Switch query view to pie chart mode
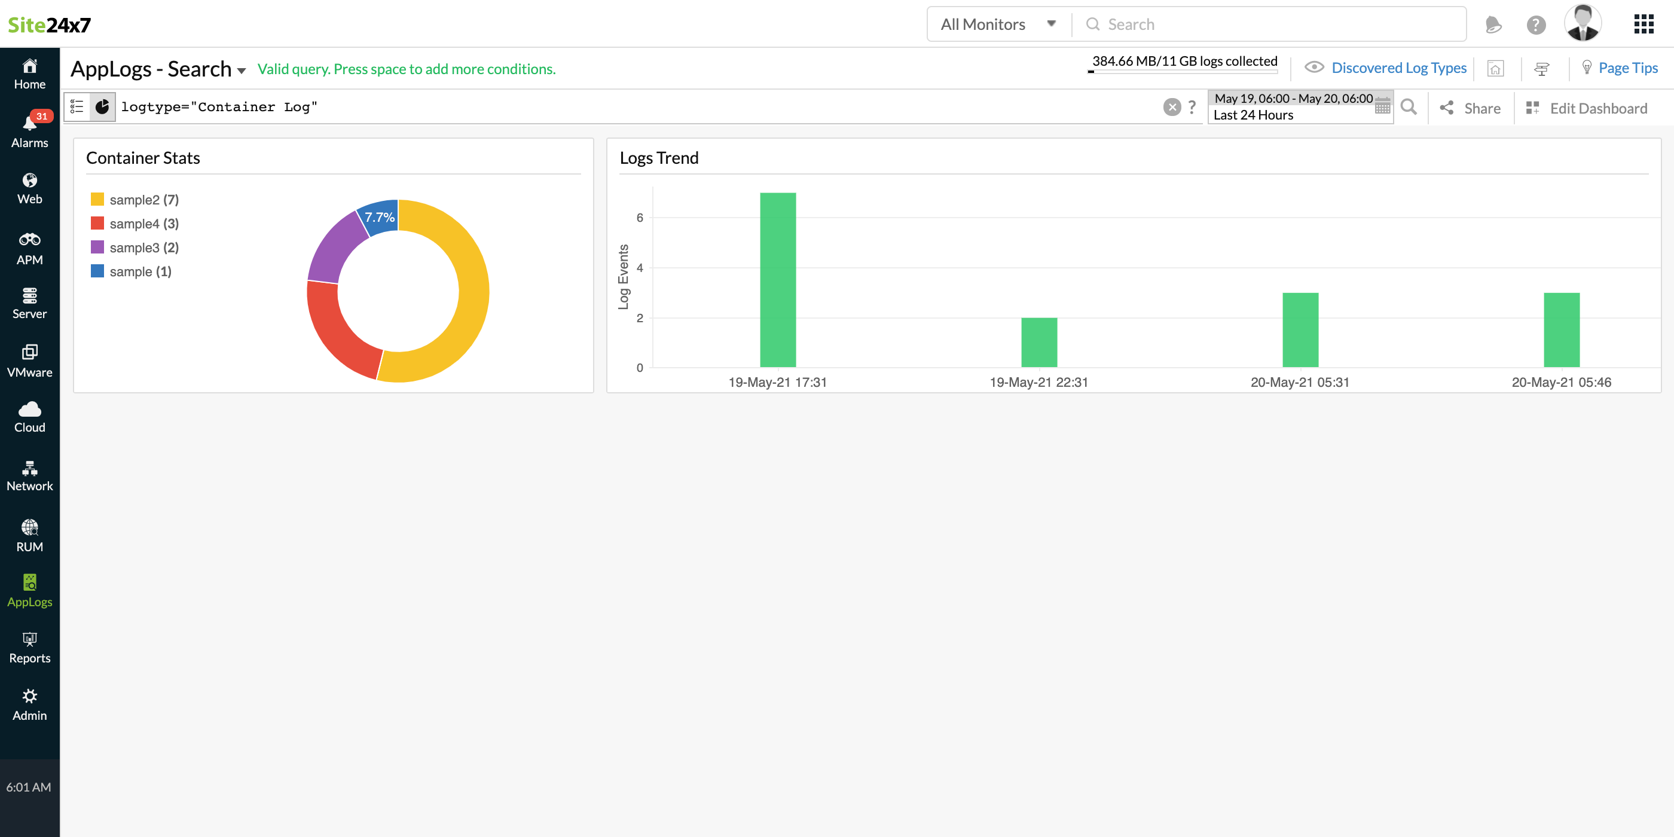Screen dimensions: 1674x837 102,106
